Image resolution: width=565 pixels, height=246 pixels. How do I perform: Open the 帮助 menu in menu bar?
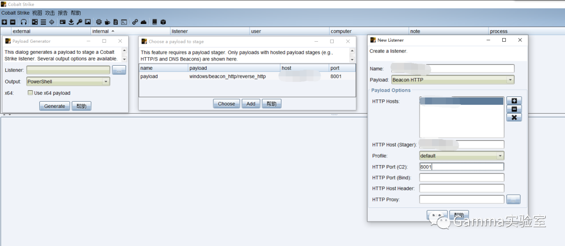76,13
